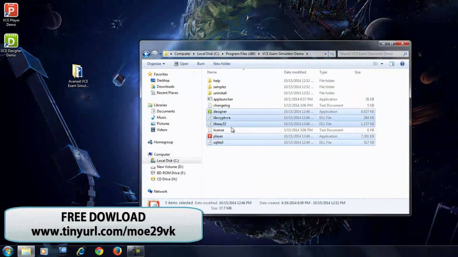Select Avanset VCE Exam Simulator desktop folder

point(78,76)
